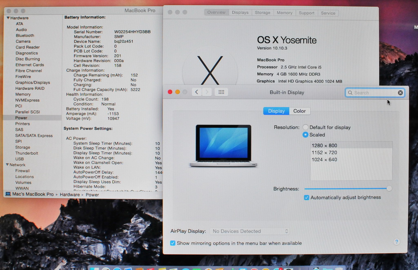This screenshot has height=270, width=418.
Task: Open the Displays tab in About This Mac
Action: click(240, 13)
